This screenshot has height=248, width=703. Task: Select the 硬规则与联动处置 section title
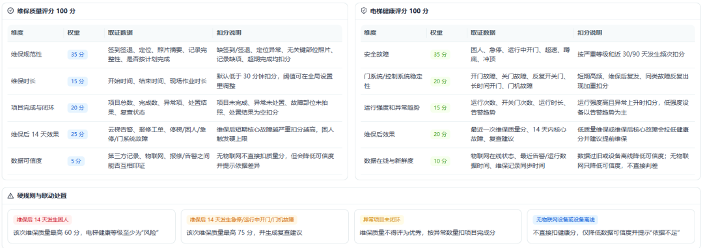42,195
